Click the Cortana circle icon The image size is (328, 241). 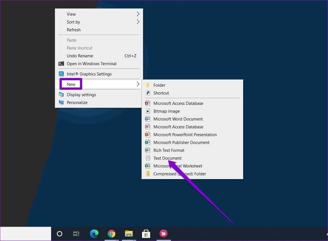(60, 234)
